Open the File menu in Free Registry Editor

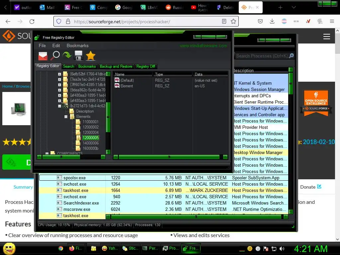pos(42,45)
